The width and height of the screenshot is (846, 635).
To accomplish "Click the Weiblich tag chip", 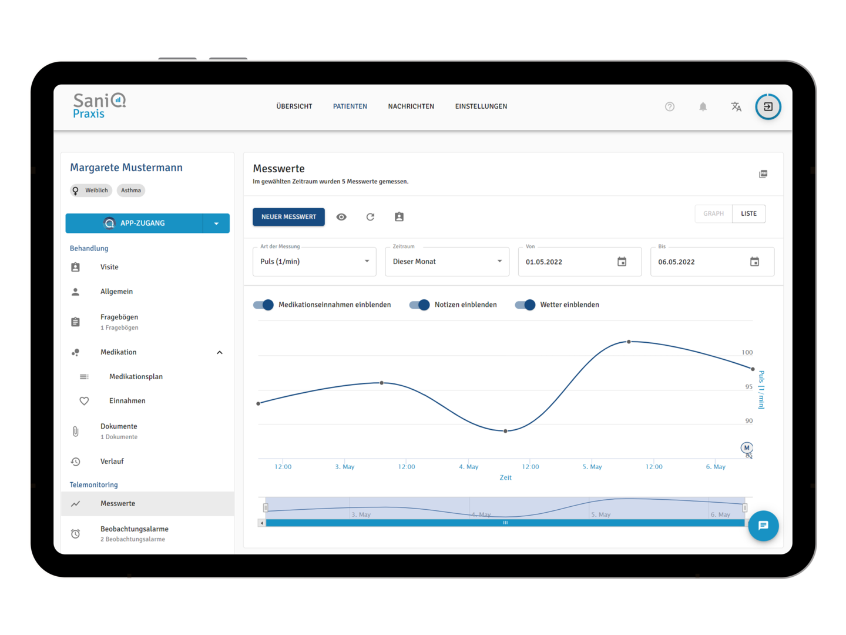I will tap(91, 190).
